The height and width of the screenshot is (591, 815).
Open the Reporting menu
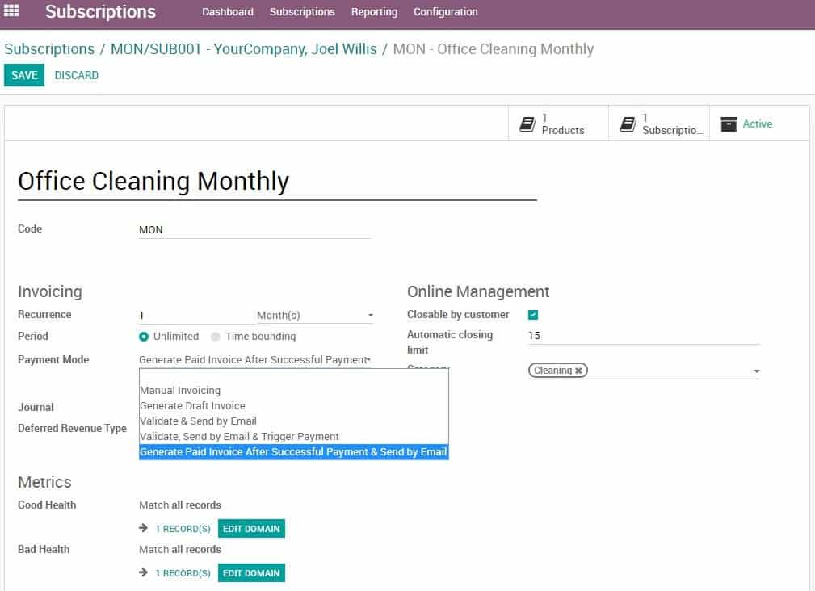[x=374, y=12]
